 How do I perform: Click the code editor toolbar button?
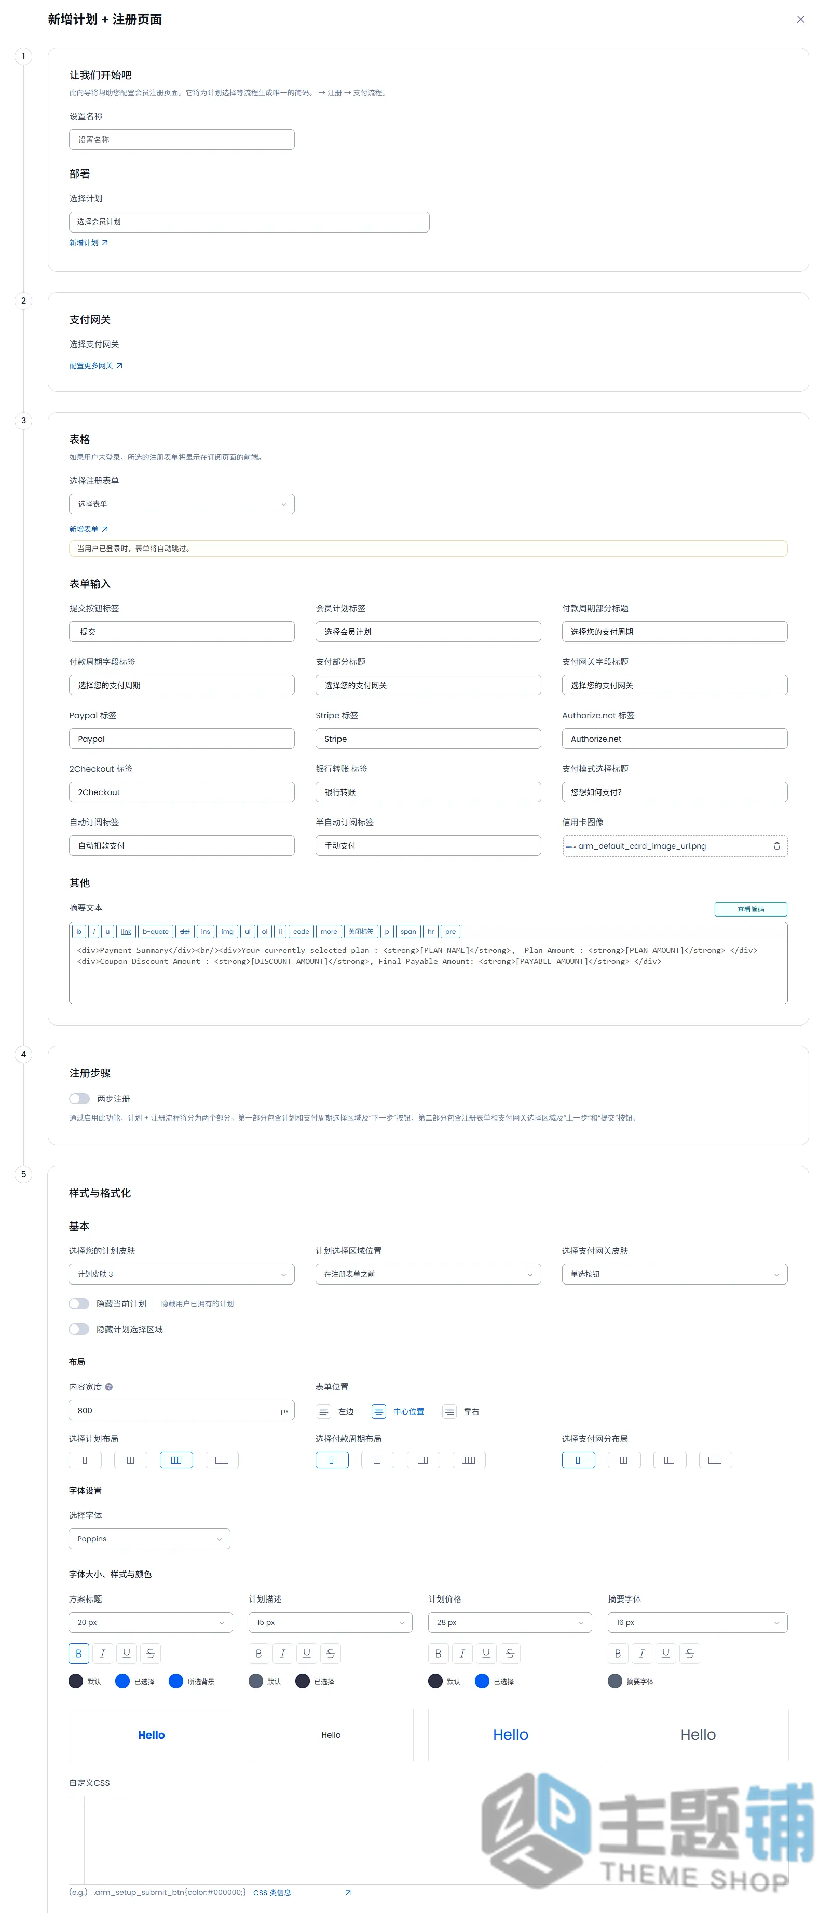[x=302, y=931]
